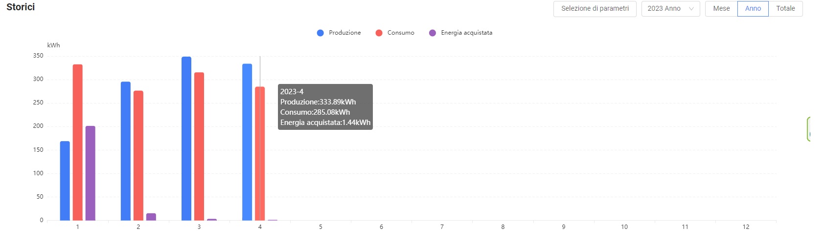825x247 pixels.
Task: Select the Anno view tab
Action: coord(753,9)
